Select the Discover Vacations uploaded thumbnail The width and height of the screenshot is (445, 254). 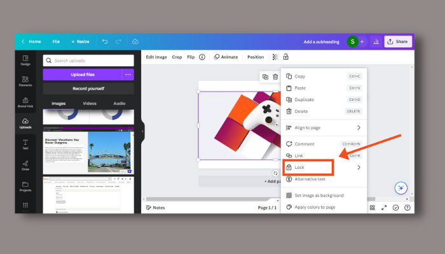[x=88, y=150]
